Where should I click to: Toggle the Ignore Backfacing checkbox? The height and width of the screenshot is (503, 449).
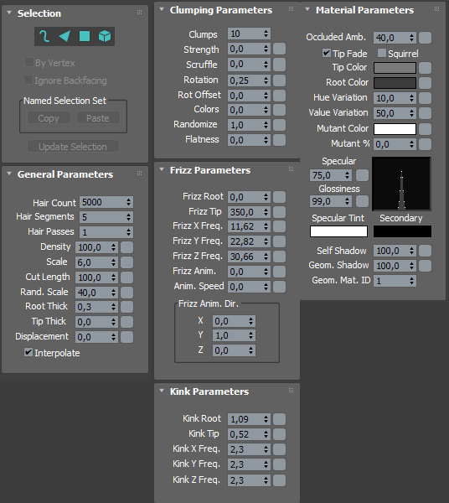tap(28, 80)
